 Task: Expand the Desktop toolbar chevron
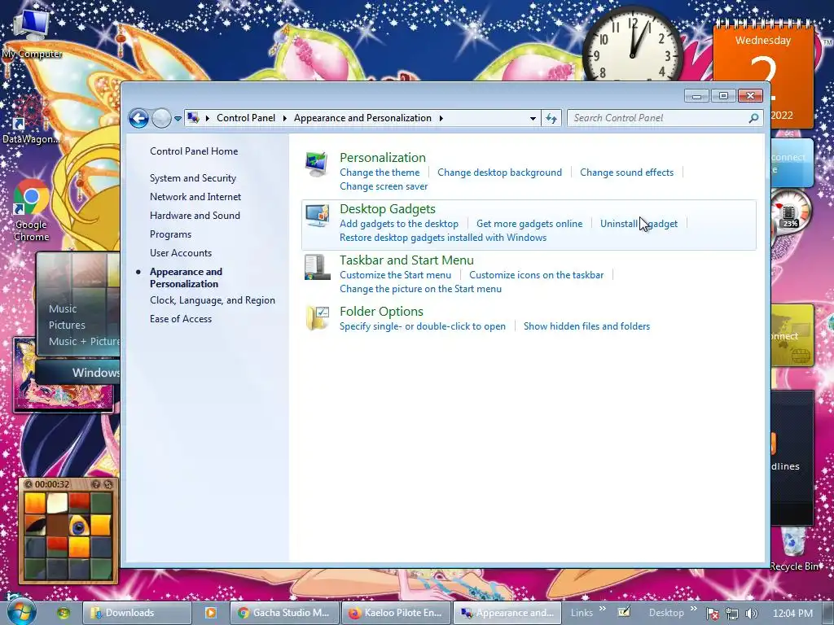(x=693, y=609)
